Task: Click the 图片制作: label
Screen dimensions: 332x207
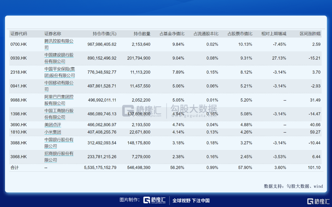Action: pyautogui.click(x=129, y=200)
